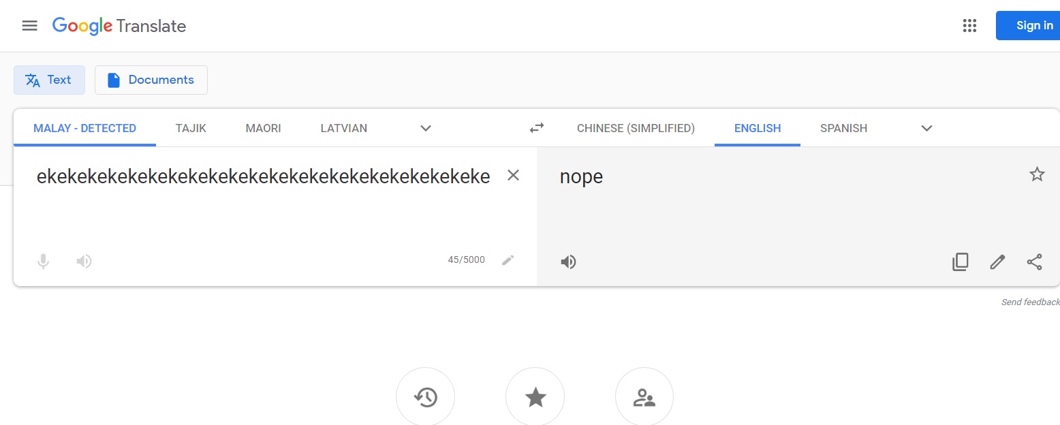Select Tajik as source language
Image resolution: width=1060 pixels, height=425 pixels.
click(191, 128)
